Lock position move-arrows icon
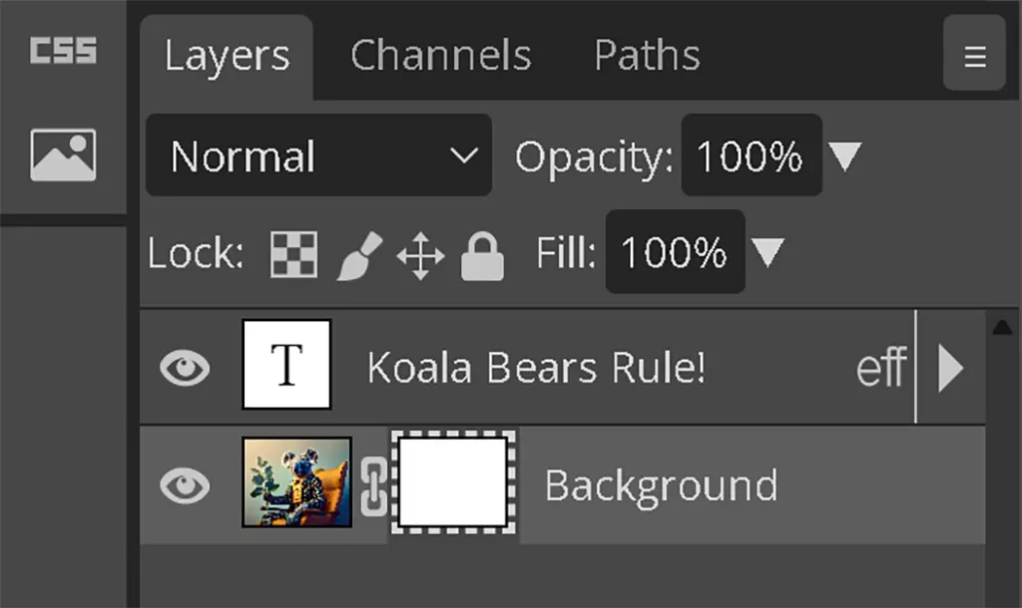The width and height of the screenshot is (1022, 608). pyautogui.click(x=420, y=255)
